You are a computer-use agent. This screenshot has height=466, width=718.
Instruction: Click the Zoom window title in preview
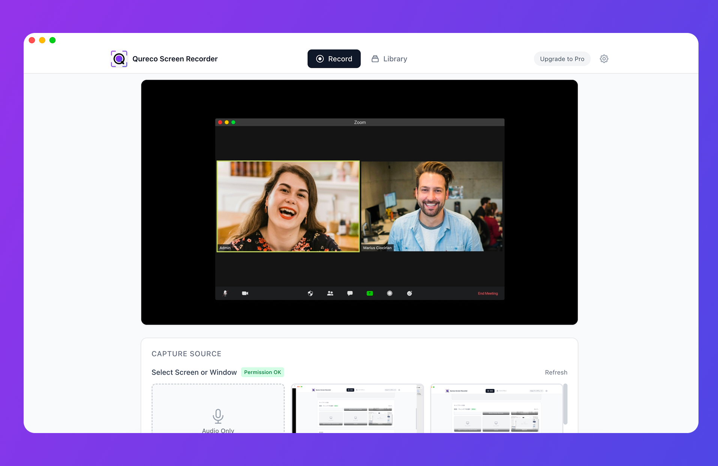360,122
